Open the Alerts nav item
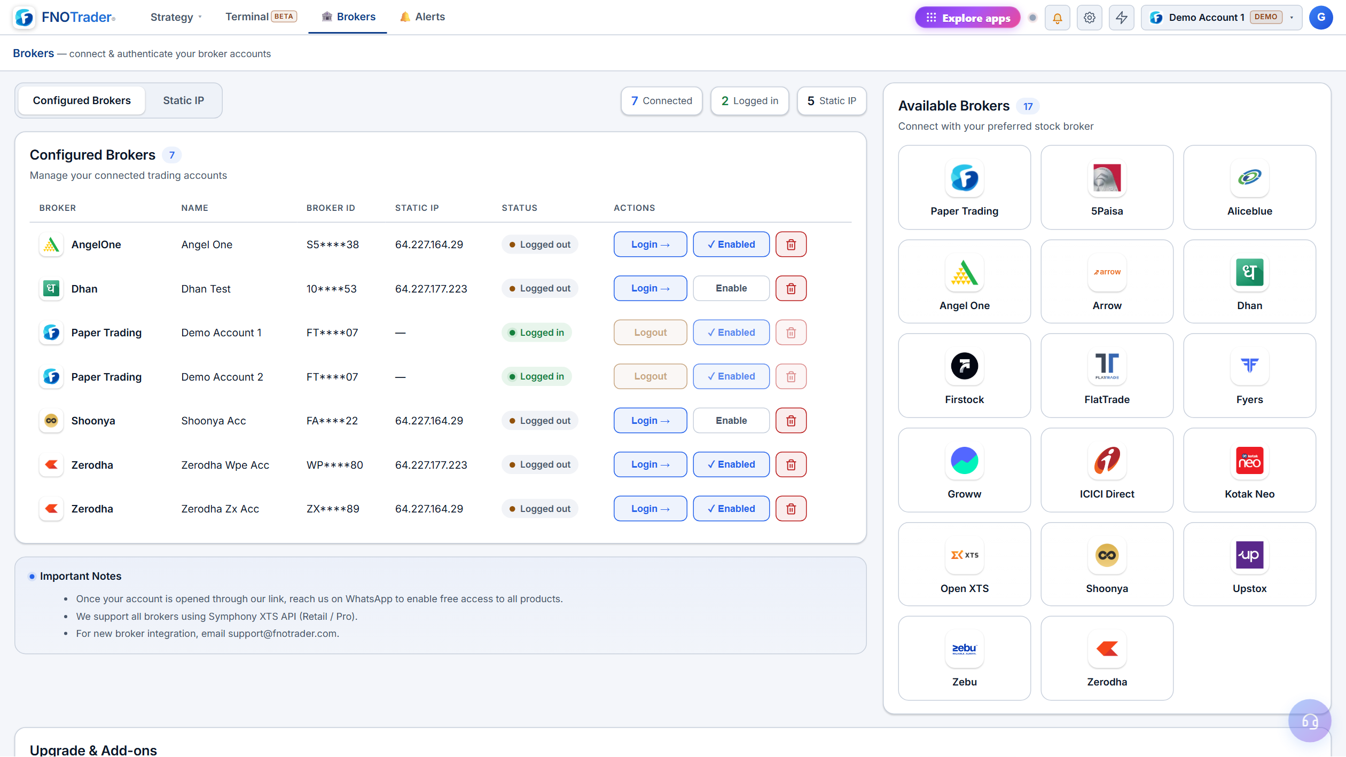This screenshot has height=757, width=1346. click(422, 17)
